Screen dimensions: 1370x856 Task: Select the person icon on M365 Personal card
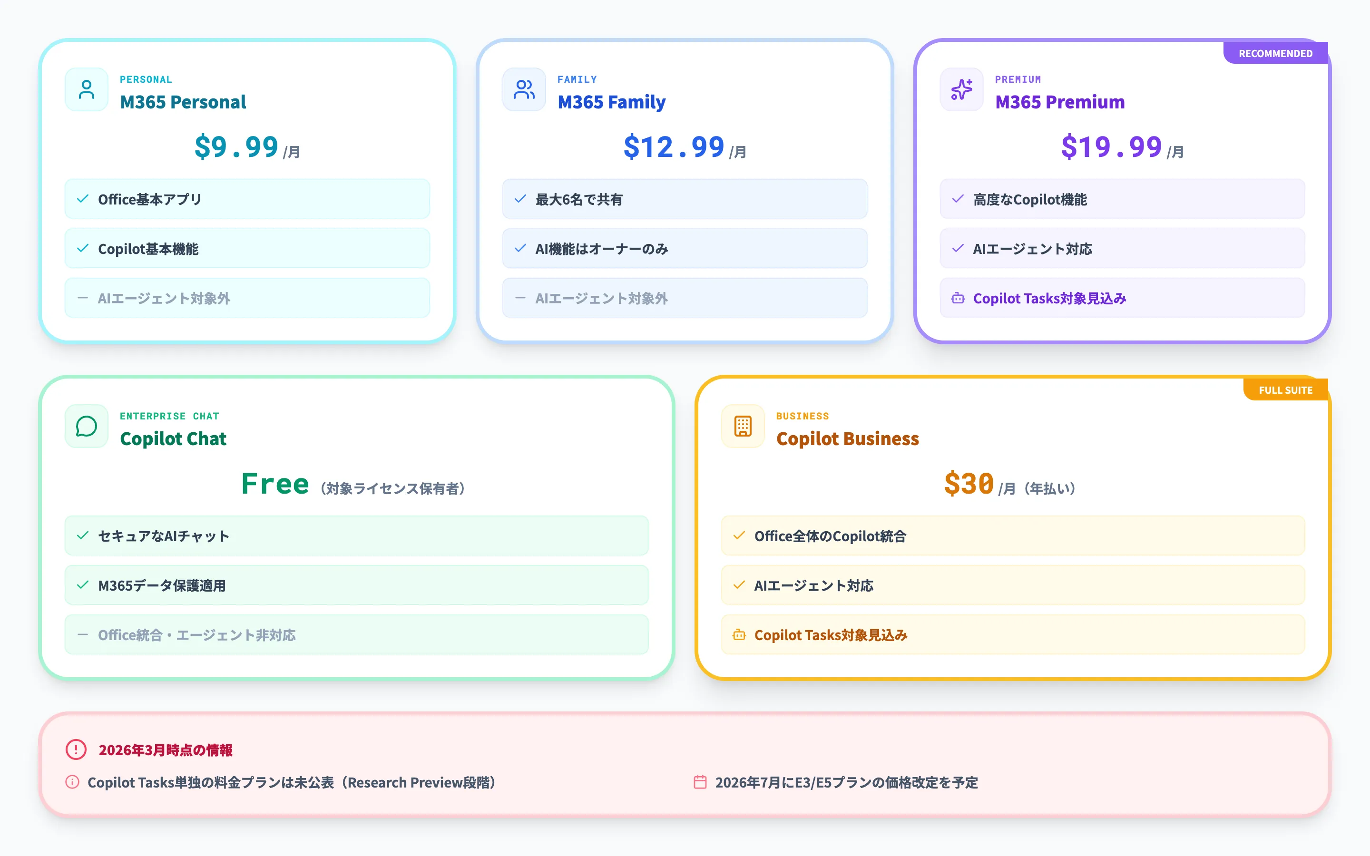(86, 89)
